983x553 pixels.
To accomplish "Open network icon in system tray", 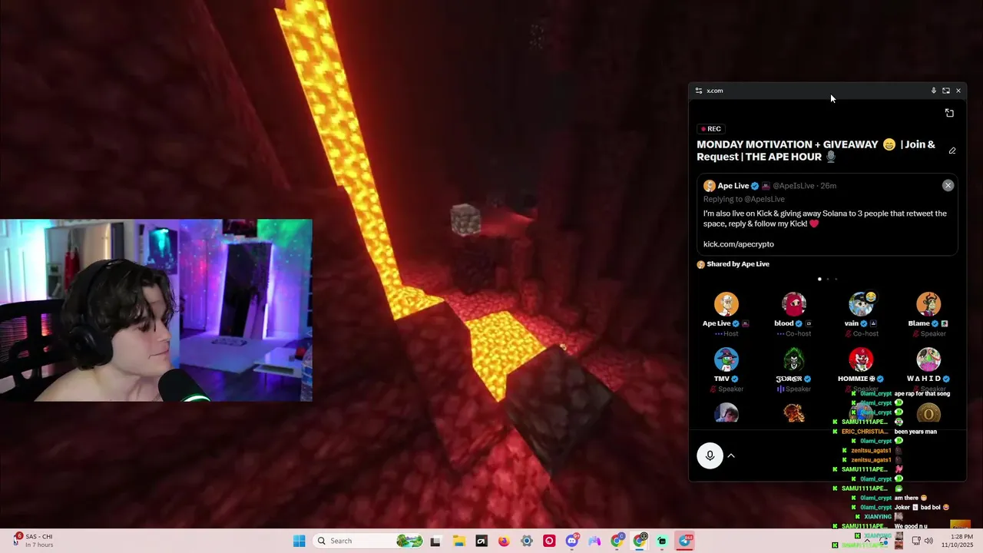I will pyautogui.click(x=915, y=541).
